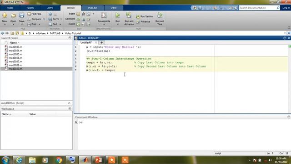The height and width of the screenshot is (164, 291).
Task: Select file mod0103.m
Action: pos(15,47)
